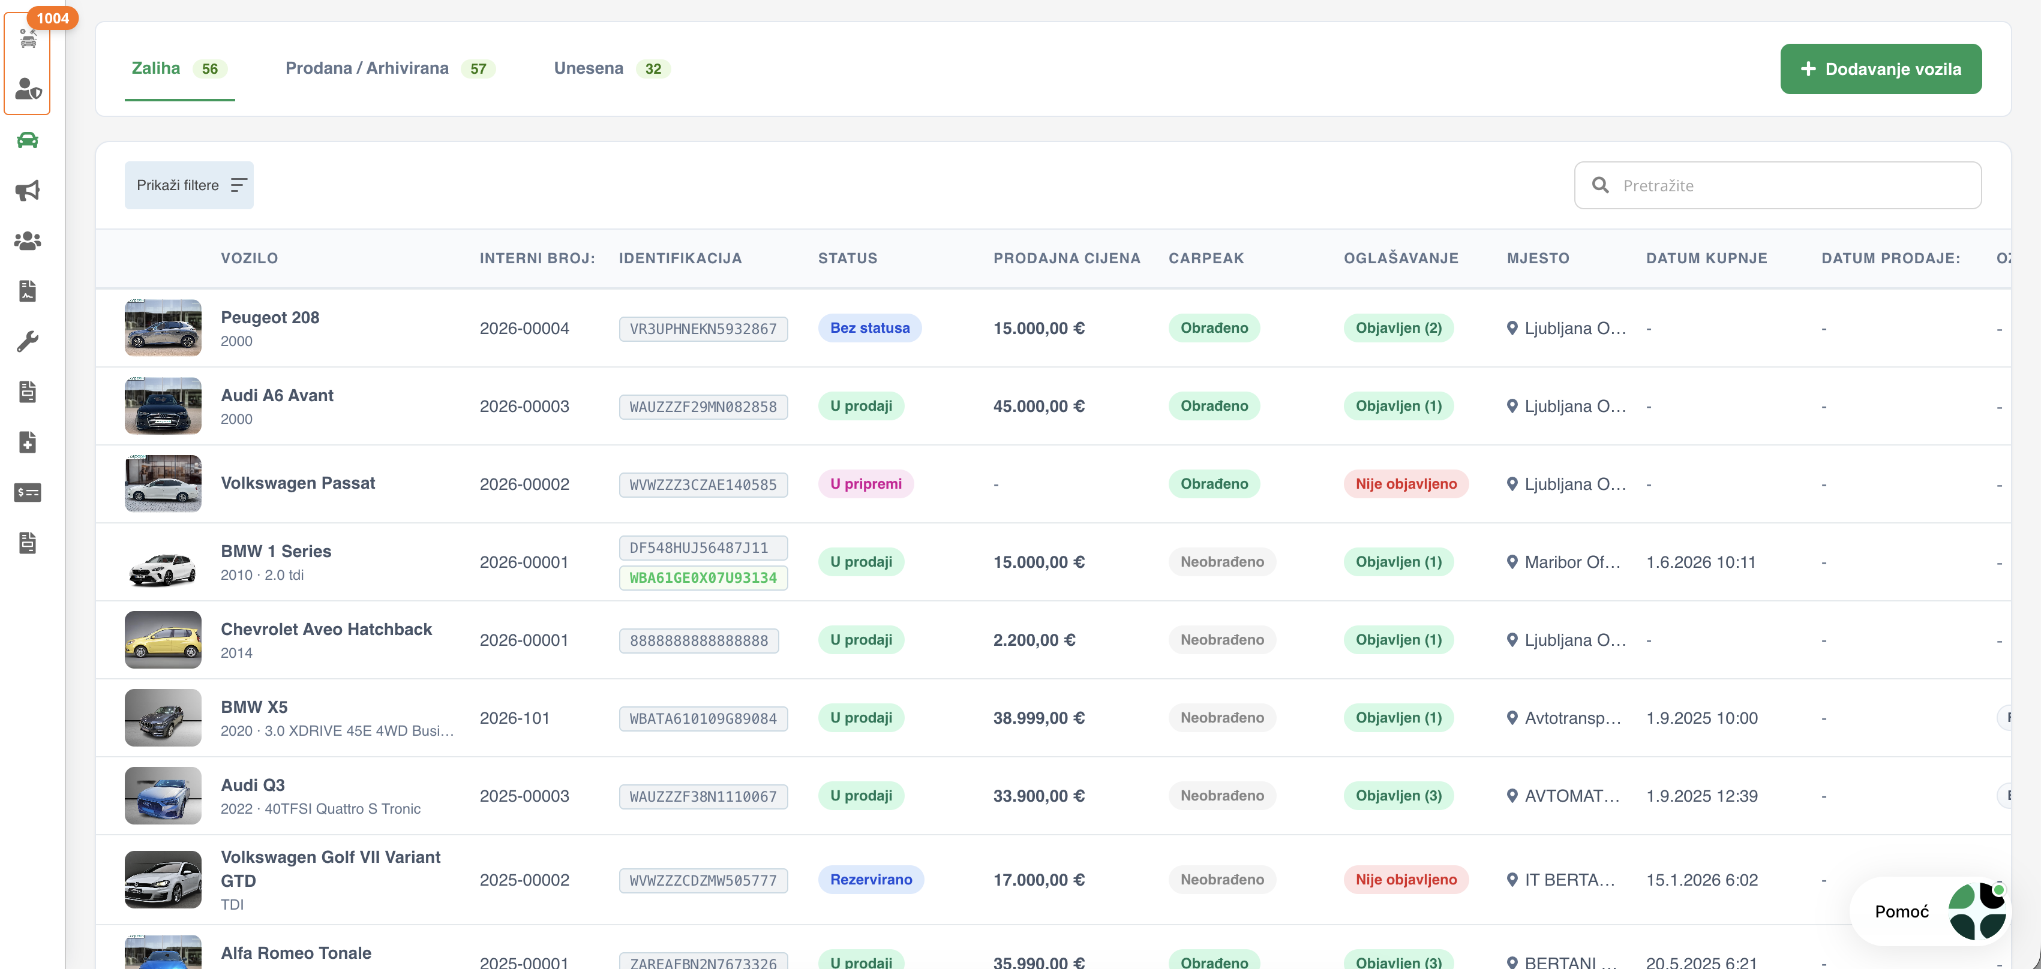Click the location pin for Maribor row
Screen dimensions: 2041x969
1512,562
